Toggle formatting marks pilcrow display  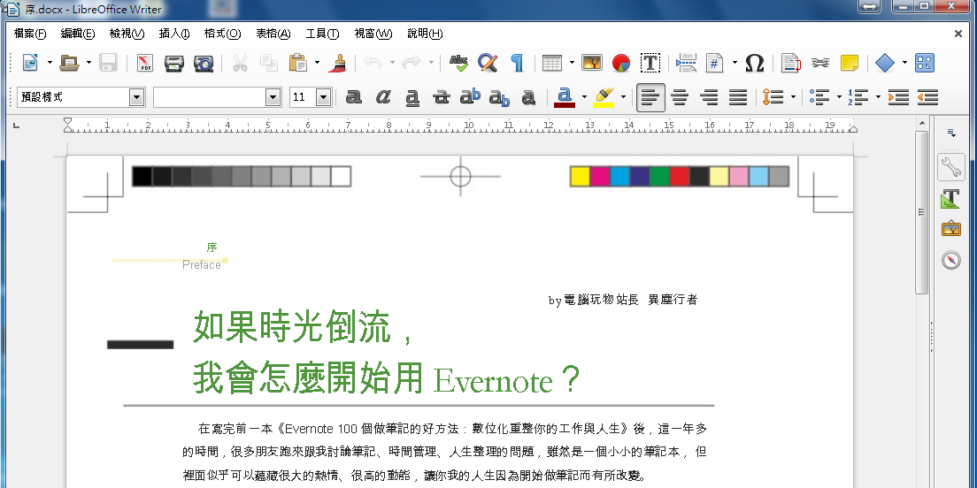tap(517, 63)
